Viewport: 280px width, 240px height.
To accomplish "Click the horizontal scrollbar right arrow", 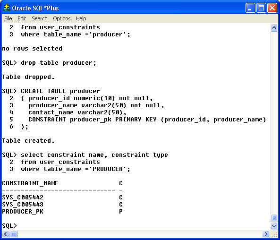I will [x=266, y=234].
